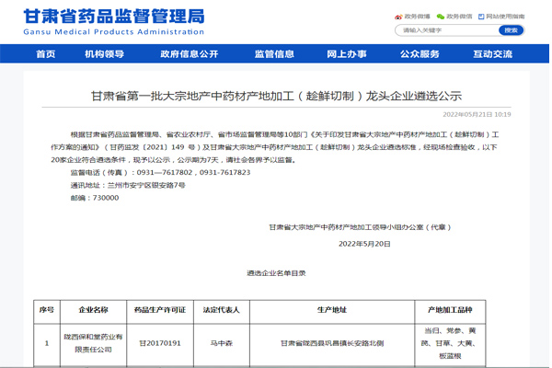Open the 互动交流 navigation item
552x368 pixels.
(493, 54)
